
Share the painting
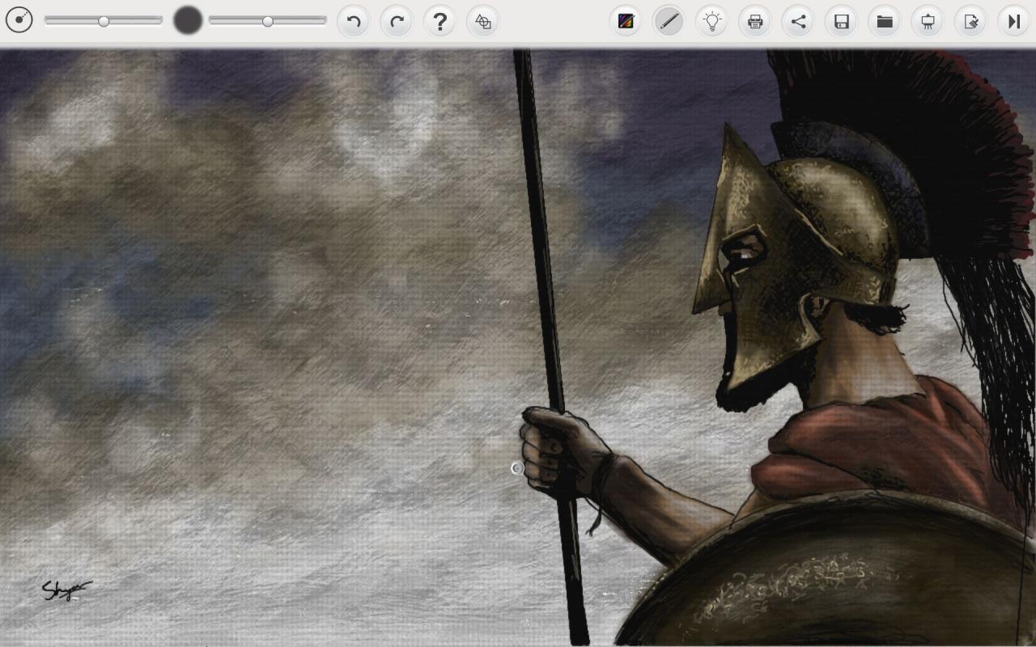click(x=798, y=22)
